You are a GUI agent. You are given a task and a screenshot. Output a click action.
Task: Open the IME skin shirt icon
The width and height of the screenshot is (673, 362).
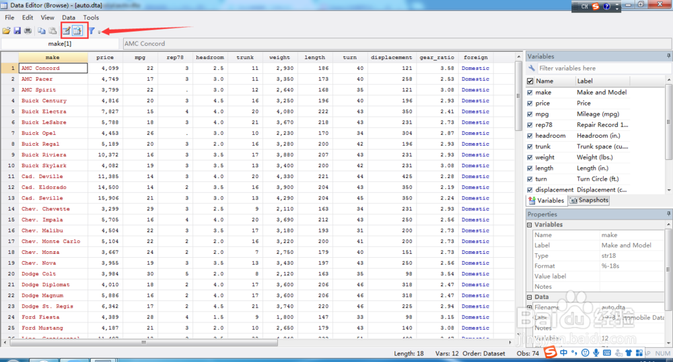point(629,353)
